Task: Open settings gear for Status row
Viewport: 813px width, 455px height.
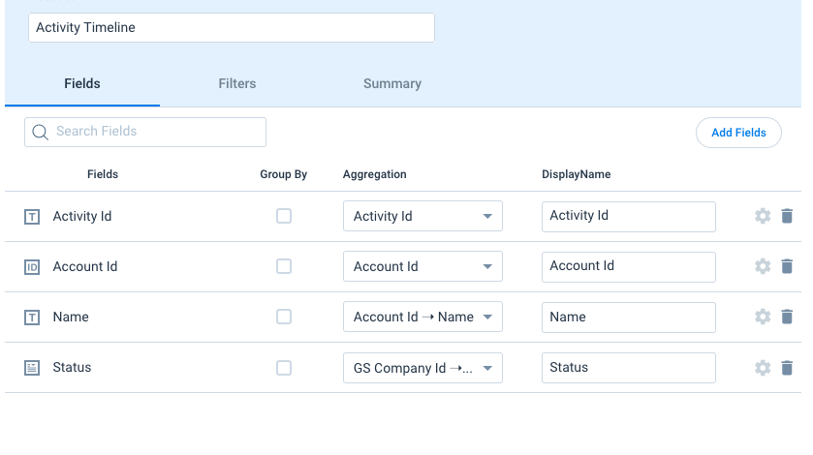Action: click(x=763, y=368)
